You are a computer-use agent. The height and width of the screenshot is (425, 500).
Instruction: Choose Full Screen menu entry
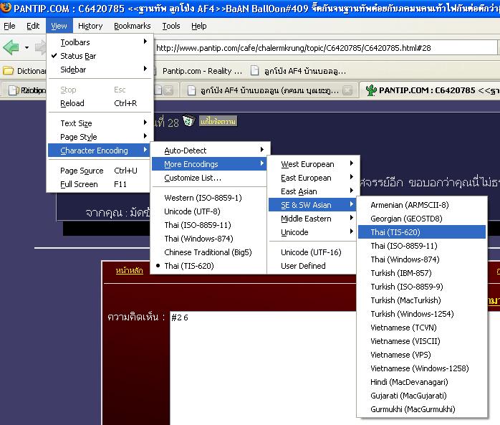(99, 184)
